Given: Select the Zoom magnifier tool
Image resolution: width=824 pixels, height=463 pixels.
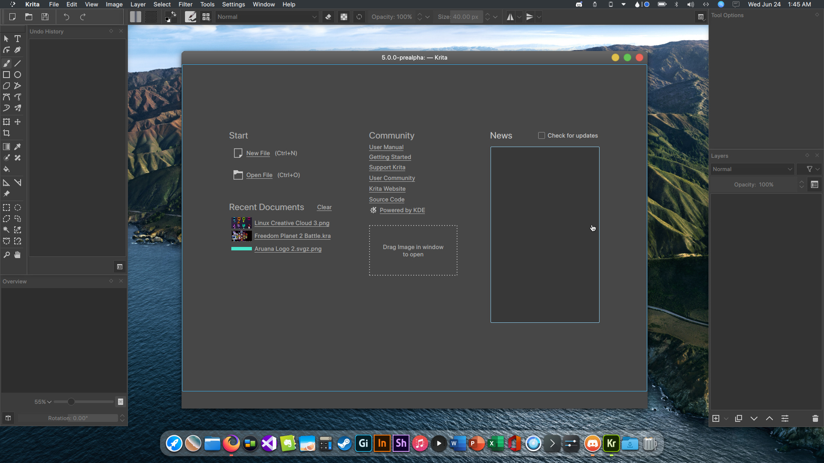Looking at the screenshot, I should tap(6, 255).
